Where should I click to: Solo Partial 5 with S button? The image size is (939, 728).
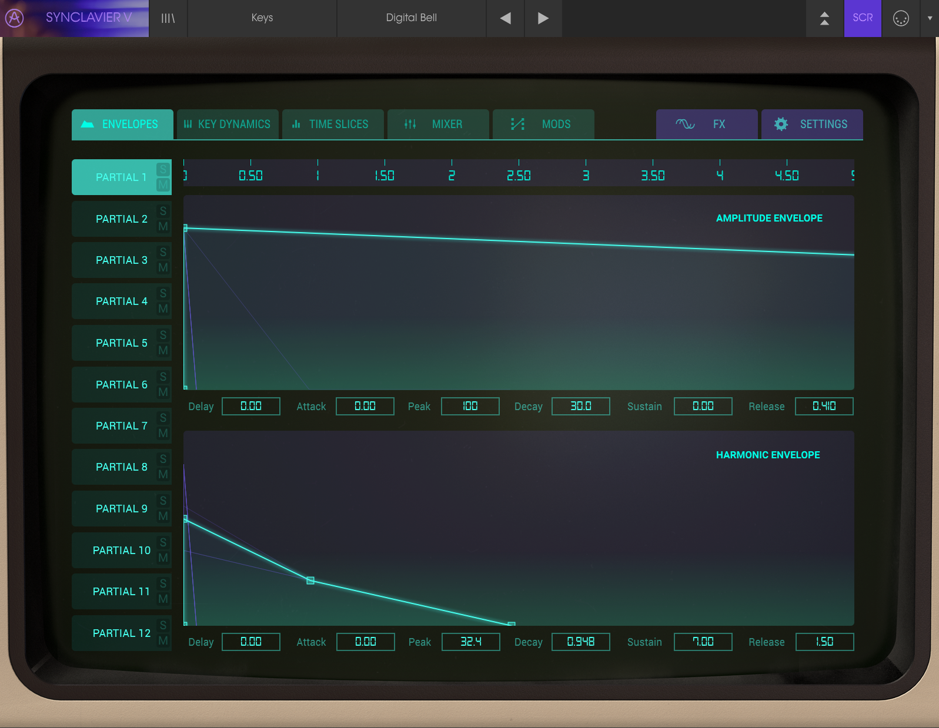[x=163, y=335]
